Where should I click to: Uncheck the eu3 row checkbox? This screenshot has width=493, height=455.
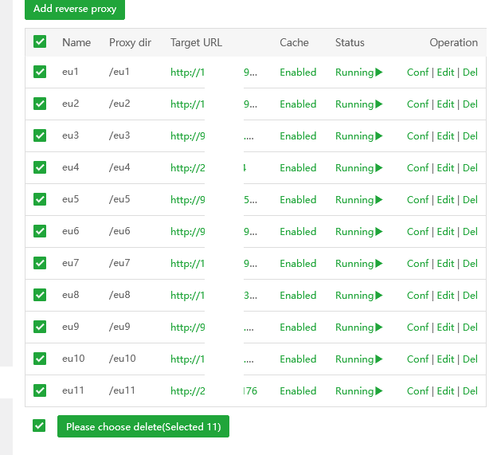(40, 135)
